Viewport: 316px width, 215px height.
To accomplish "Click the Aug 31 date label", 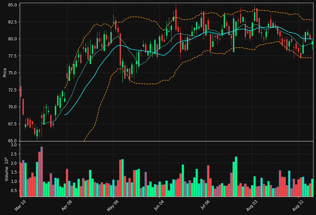I will [x=298, y=206].
